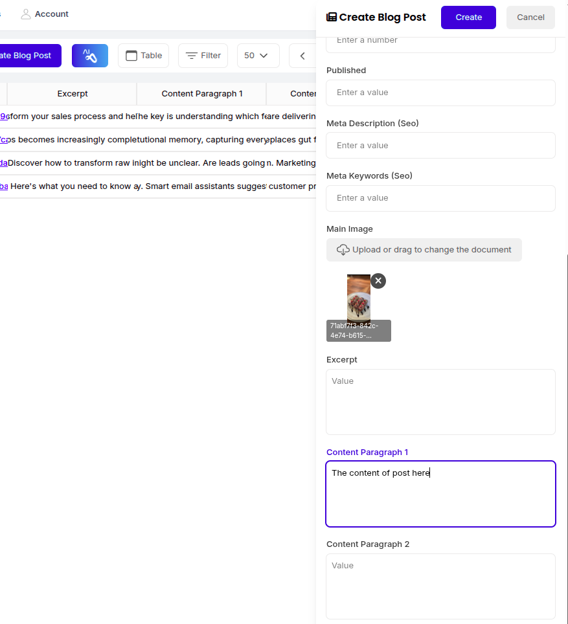This screenshot has width=568, height=624.
Task: Click the Content Paragraph 2 text area
Action: 440,586
